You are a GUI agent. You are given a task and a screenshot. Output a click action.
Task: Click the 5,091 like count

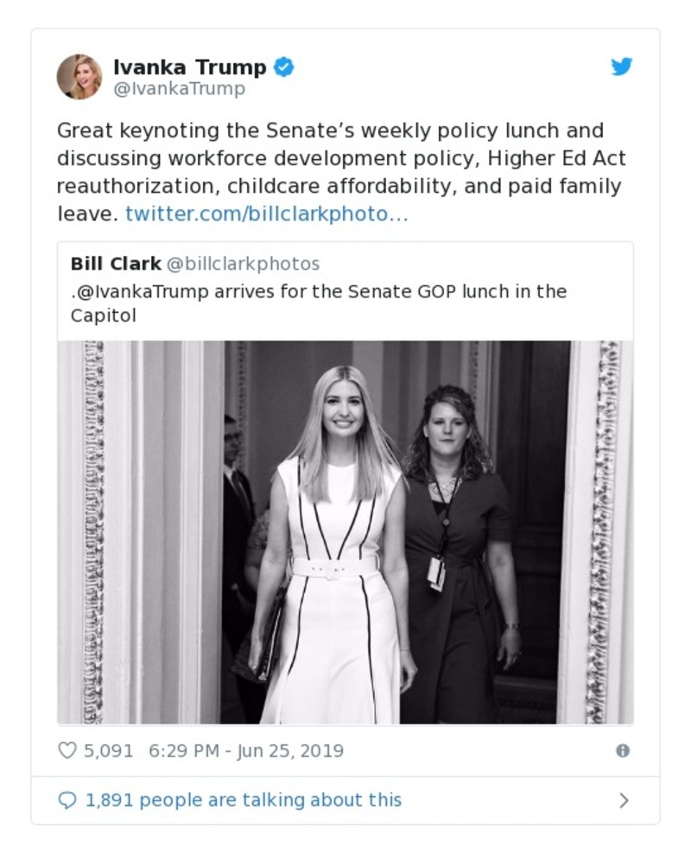pos(109,750)
